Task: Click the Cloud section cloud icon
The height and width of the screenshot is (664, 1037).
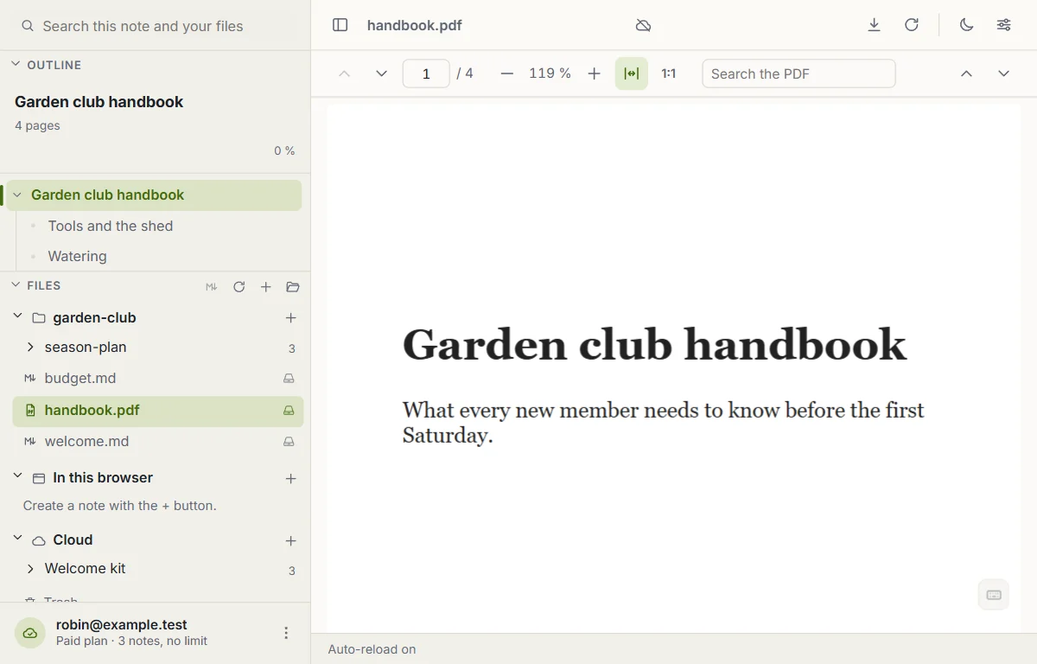Action: tap(39, 540)
